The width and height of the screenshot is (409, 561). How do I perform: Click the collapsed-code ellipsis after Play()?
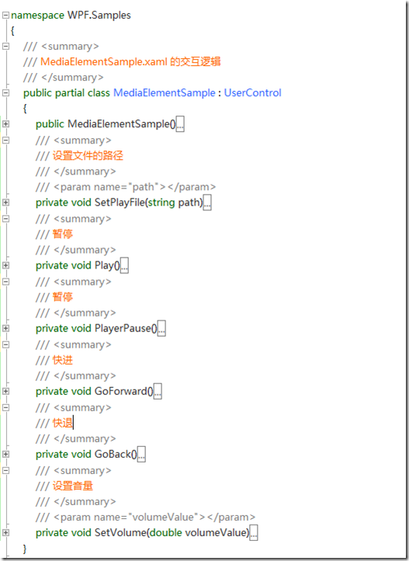124,266
